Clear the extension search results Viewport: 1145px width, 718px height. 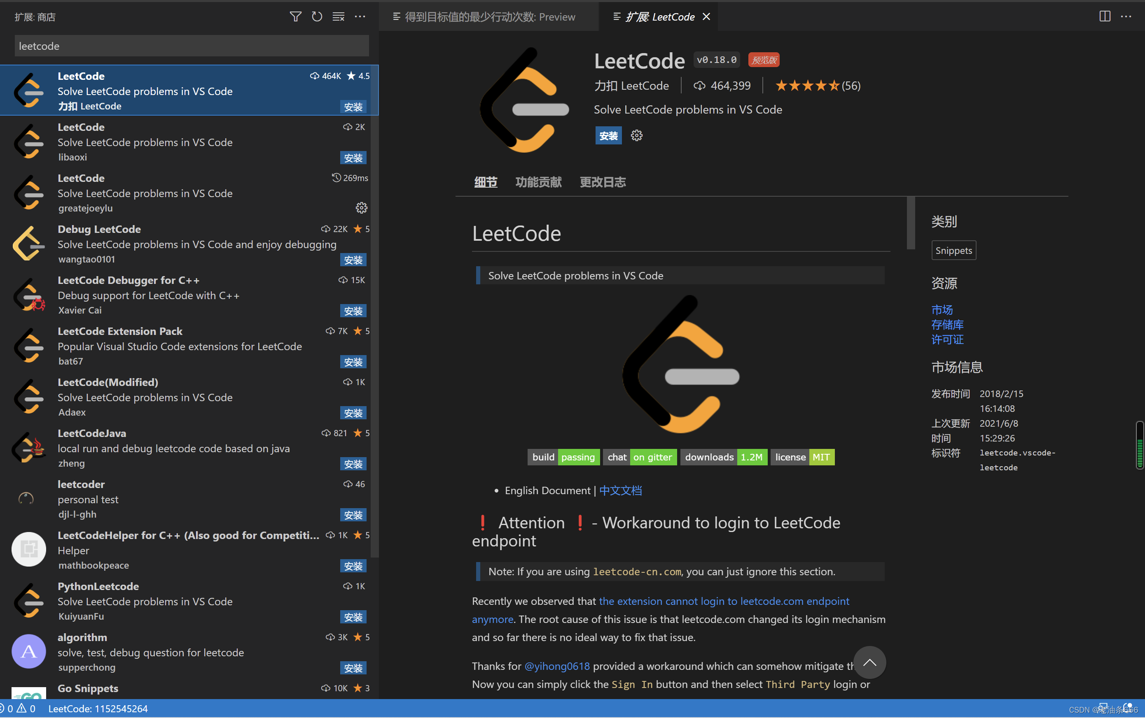pyautogui.click(x=339, y=16)
